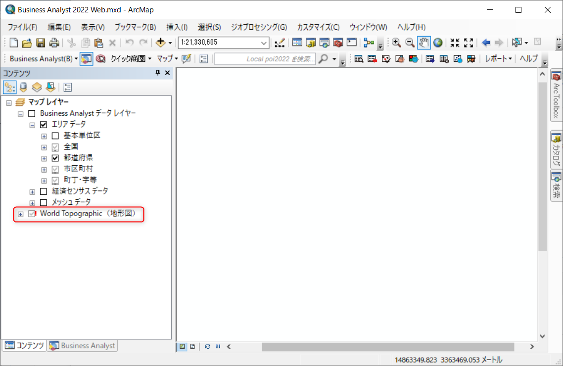
Task: Toggle Business Analyst データ レイヤー checkbox
Action: 32,114
